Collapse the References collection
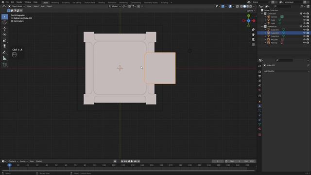Viewport: 311px width, 175px height. 262,26
